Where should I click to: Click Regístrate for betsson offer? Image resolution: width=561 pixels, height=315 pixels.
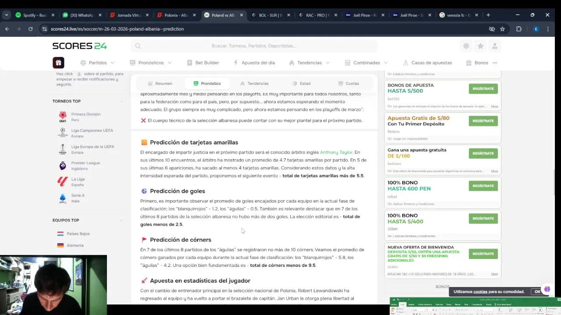[x=483, y=153]
